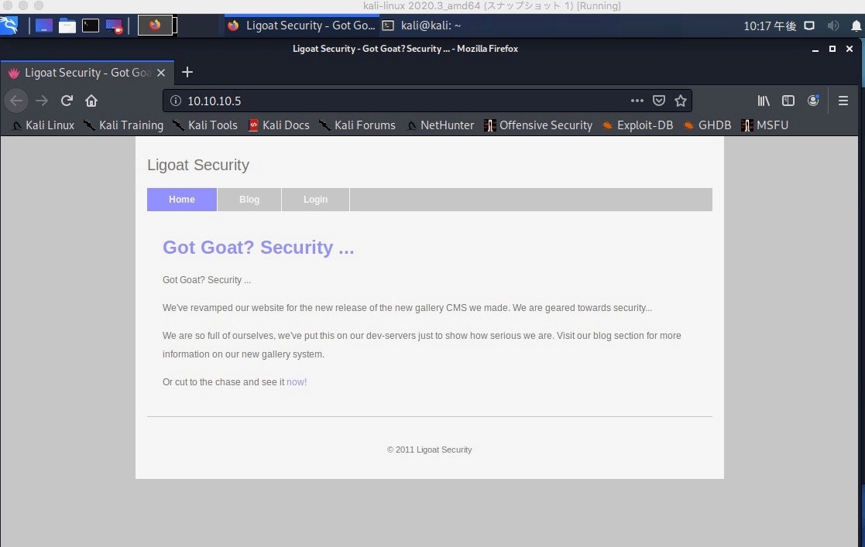
Task: Click the Firefox launcher in panel
Action: tap(155, 26)
